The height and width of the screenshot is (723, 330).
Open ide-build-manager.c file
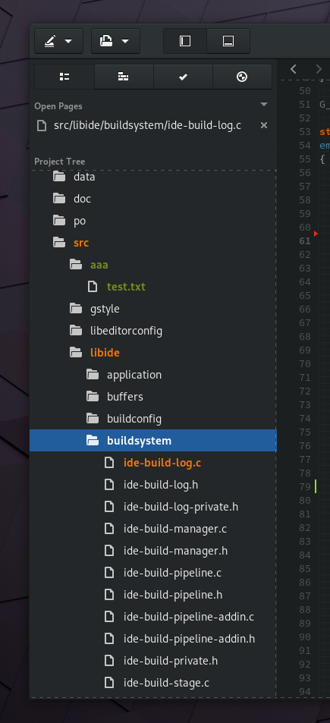point(175,529)
